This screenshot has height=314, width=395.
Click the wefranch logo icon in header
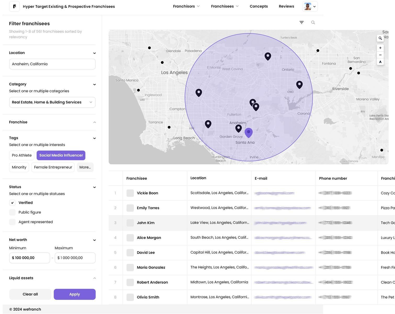[x=14, y=6]
